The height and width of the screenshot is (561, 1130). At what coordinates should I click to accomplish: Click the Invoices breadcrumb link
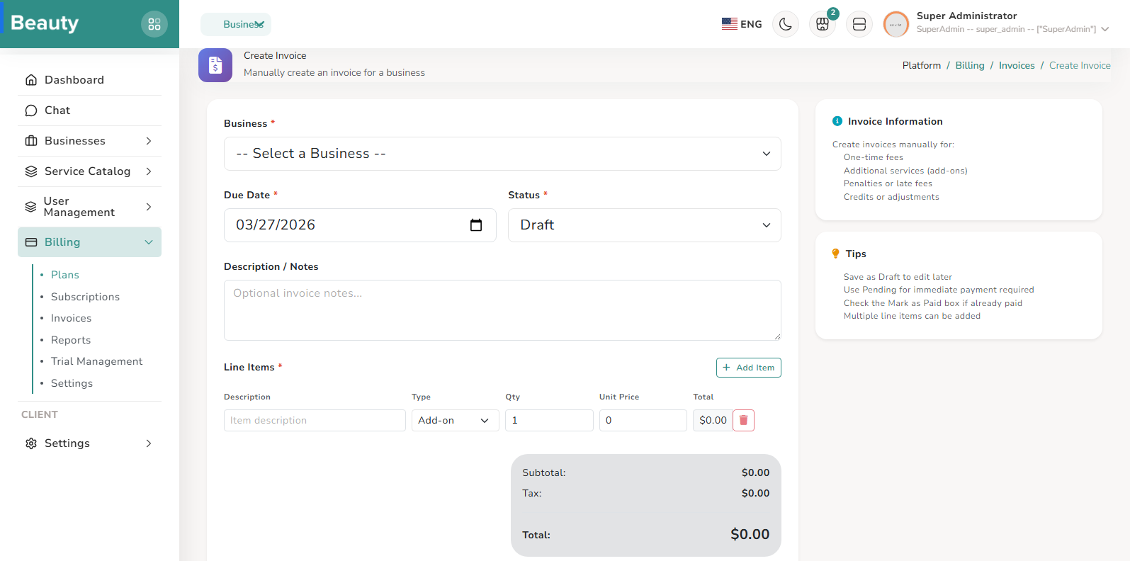tap(1017, 65)
